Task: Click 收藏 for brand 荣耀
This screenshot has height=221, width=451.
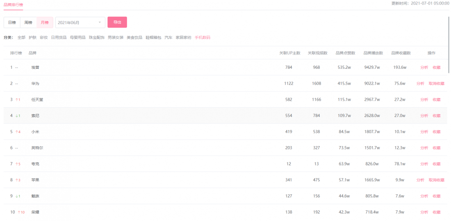Action: [x=436, y=212]
